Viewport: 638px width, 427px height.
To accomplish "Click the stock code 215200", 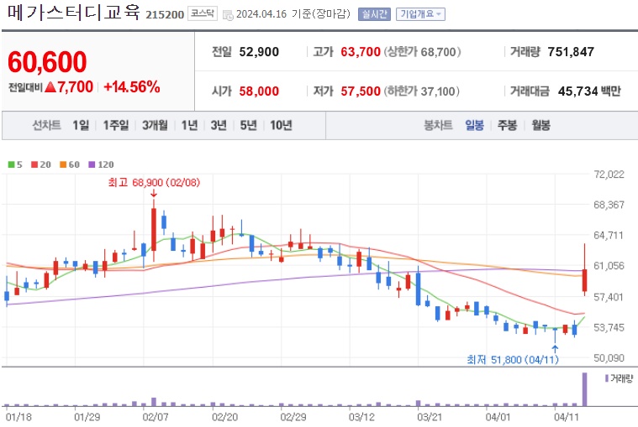I will click(x=165, y=14).
